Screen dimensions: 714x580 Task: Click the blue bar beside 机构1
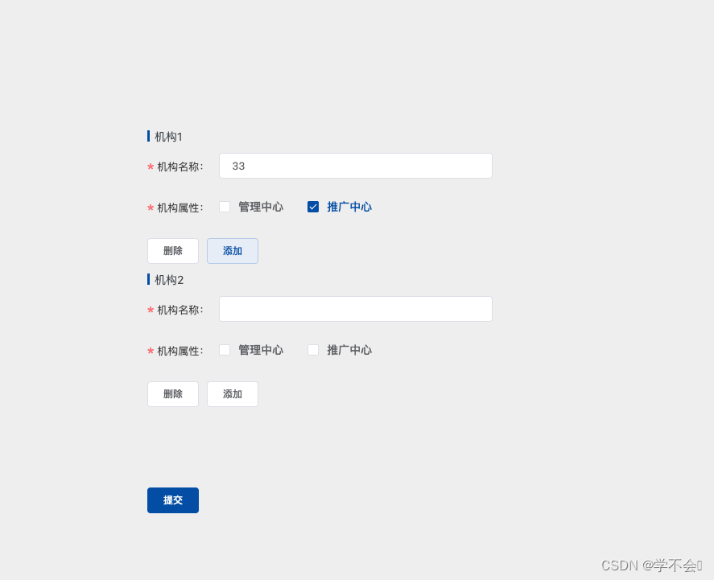pyautogui.click(x=148, y=136)
